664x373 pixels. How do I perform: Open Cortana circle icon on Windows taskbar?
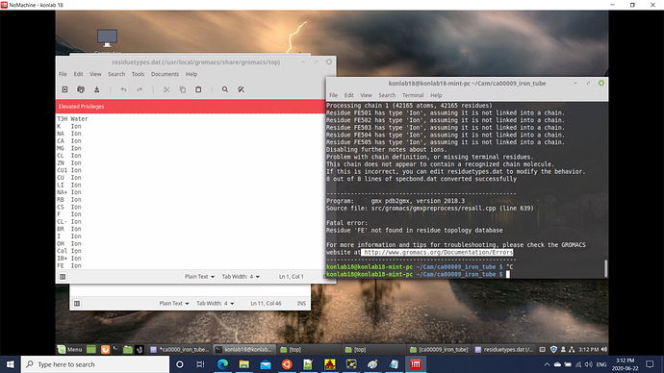click(180, 364)
